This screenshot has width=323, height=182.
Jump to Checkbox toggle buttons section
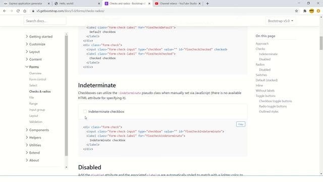point(276,101)
